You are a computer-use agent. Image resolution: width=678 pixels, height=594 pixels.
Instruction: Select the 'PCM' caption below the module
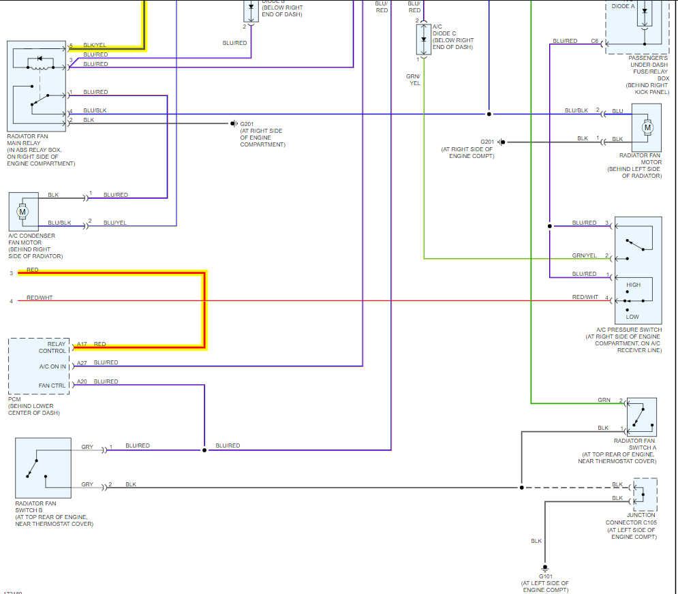click(x=14, y=399)
